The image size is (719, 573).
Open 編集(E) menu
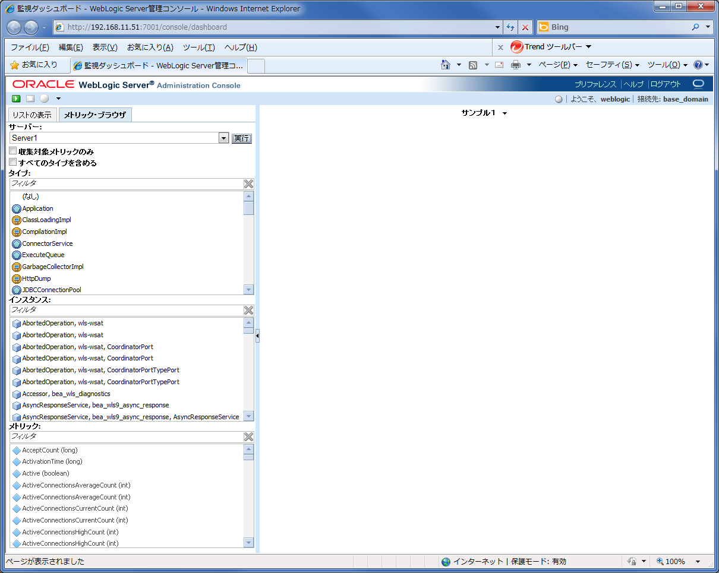tap(71, 48)
